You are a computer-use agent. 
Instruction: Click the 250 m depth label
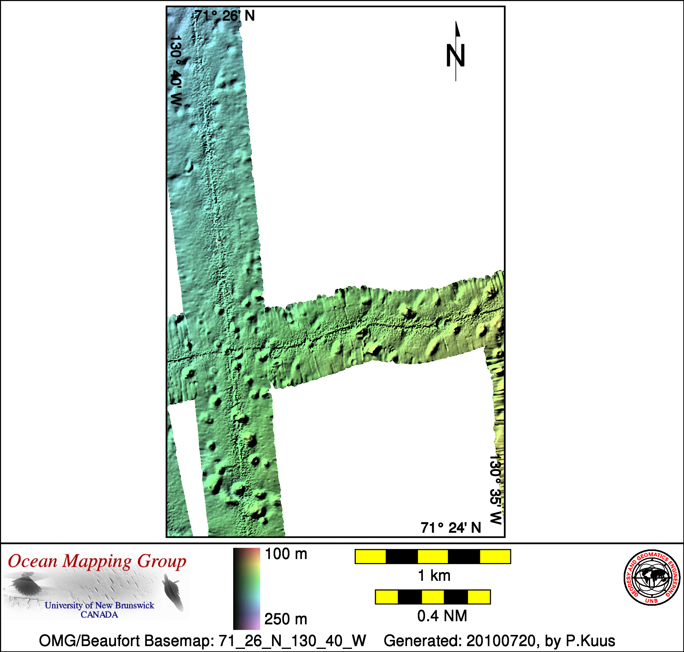(286, 619)
